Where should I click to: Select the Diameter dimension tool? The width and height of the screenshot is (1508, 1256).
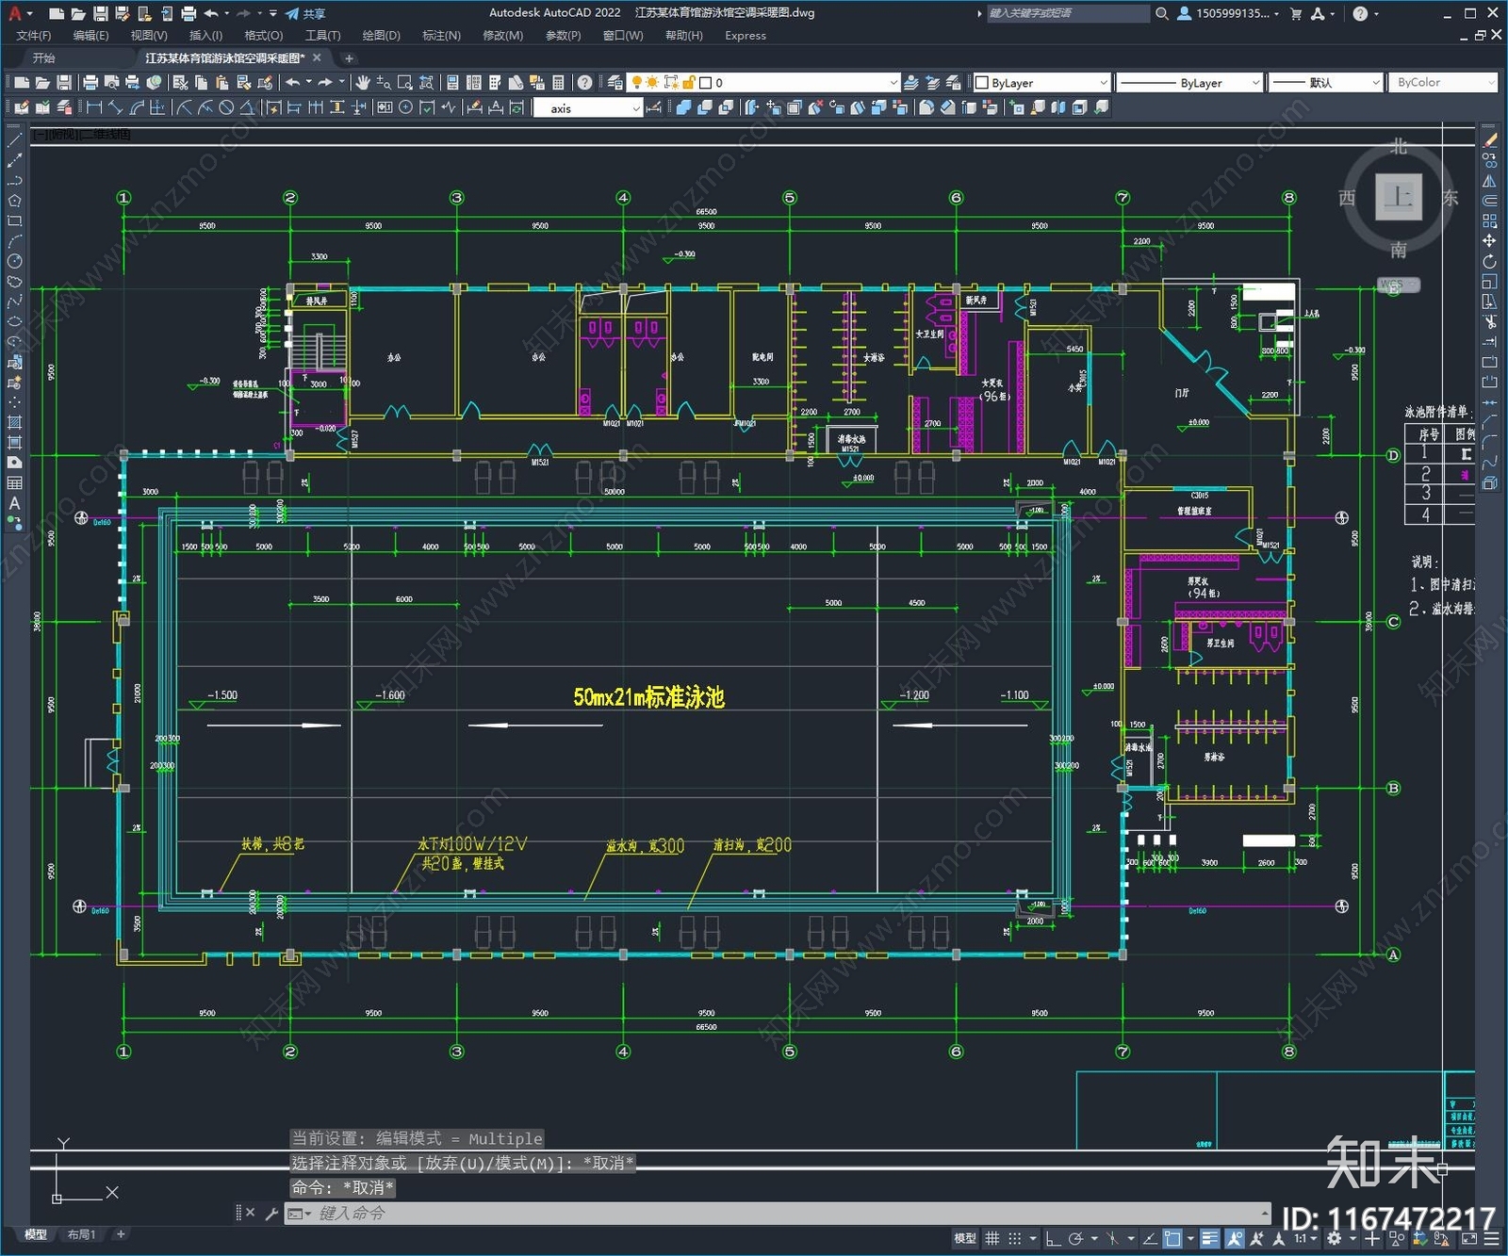226,108
